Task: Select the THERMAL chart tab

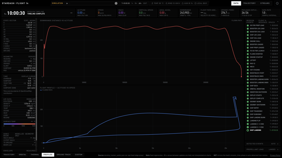Action: [35, 155]
